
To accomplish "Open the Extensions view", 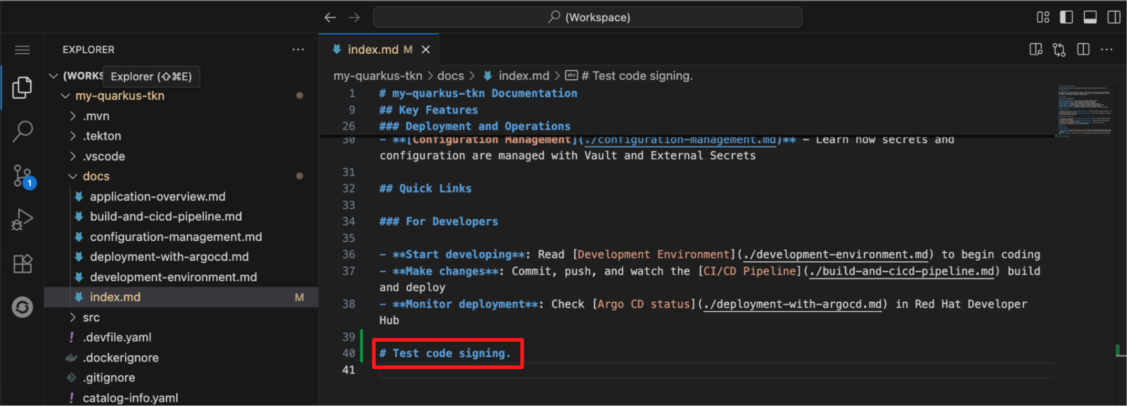I will click(22, 263).
